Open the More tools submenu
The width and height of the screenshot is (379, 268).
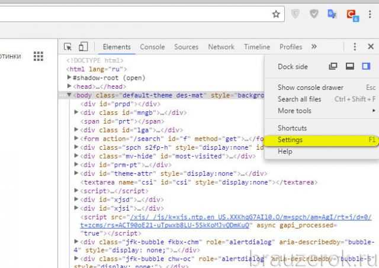322,111
